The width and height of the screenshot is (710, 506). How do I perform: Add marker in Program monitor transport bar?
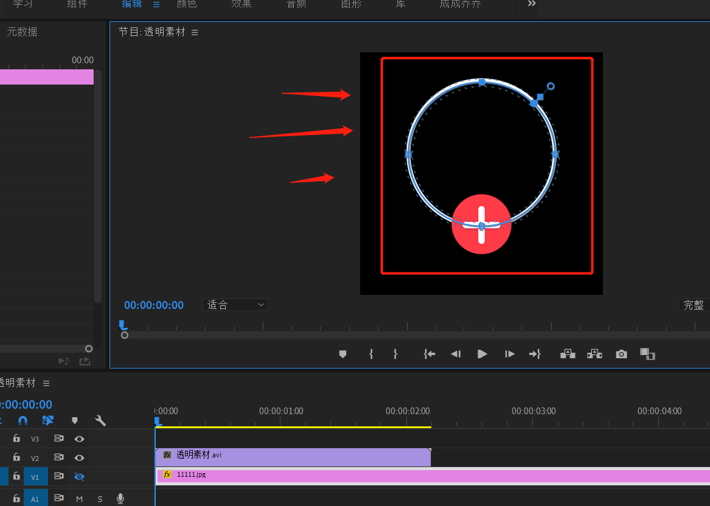tap(343, 354)
